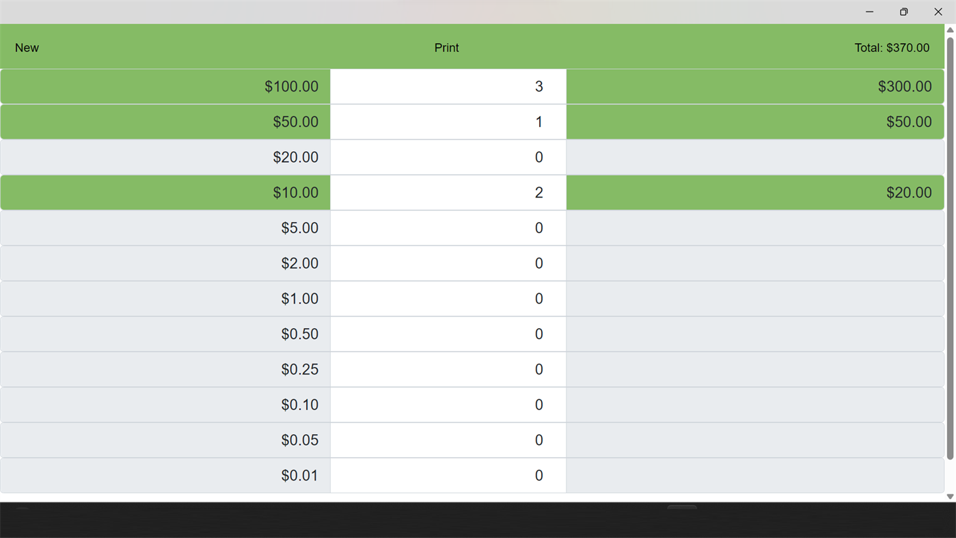Select the count field for $10.00

click(448, 192)
